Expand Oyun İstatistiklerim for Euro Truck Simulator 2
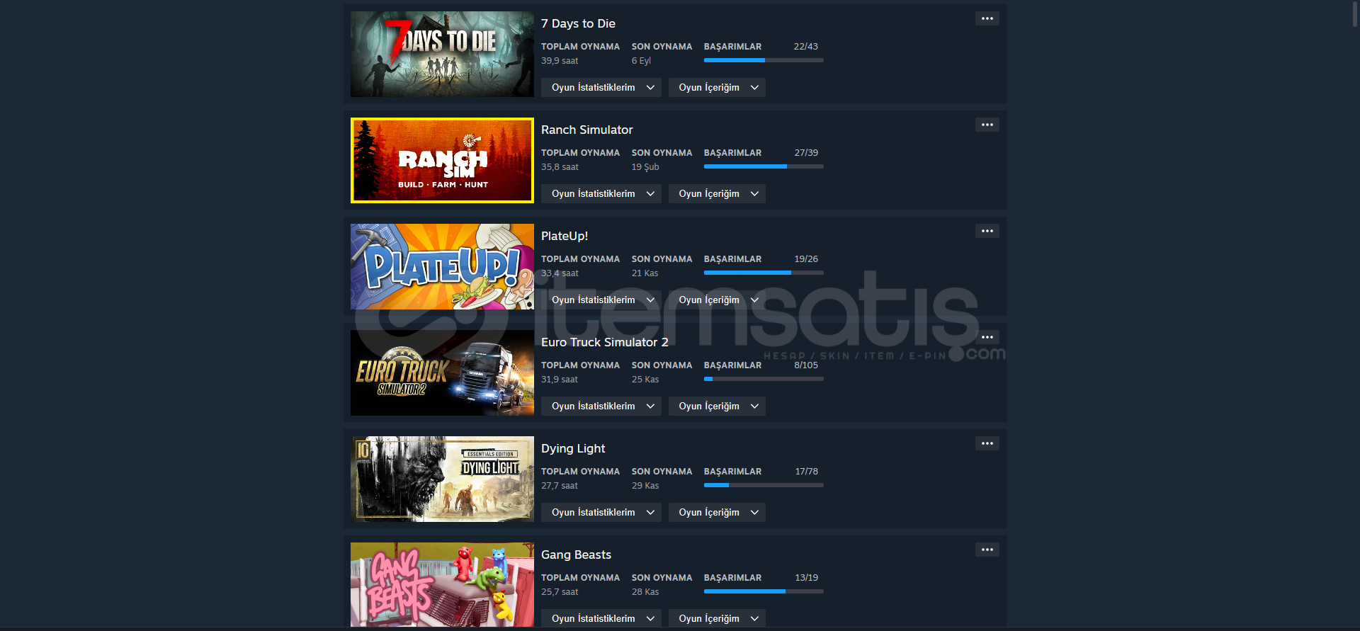 (601, 407)
